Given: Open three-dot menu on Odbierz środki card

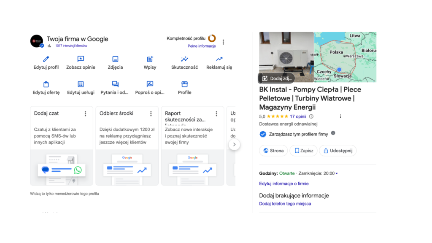Looking at the screenshot, I should (x=151, y=113).
